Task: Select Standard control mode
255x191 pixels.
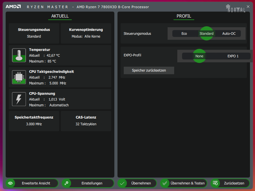Action: click(x=206, y=34)
